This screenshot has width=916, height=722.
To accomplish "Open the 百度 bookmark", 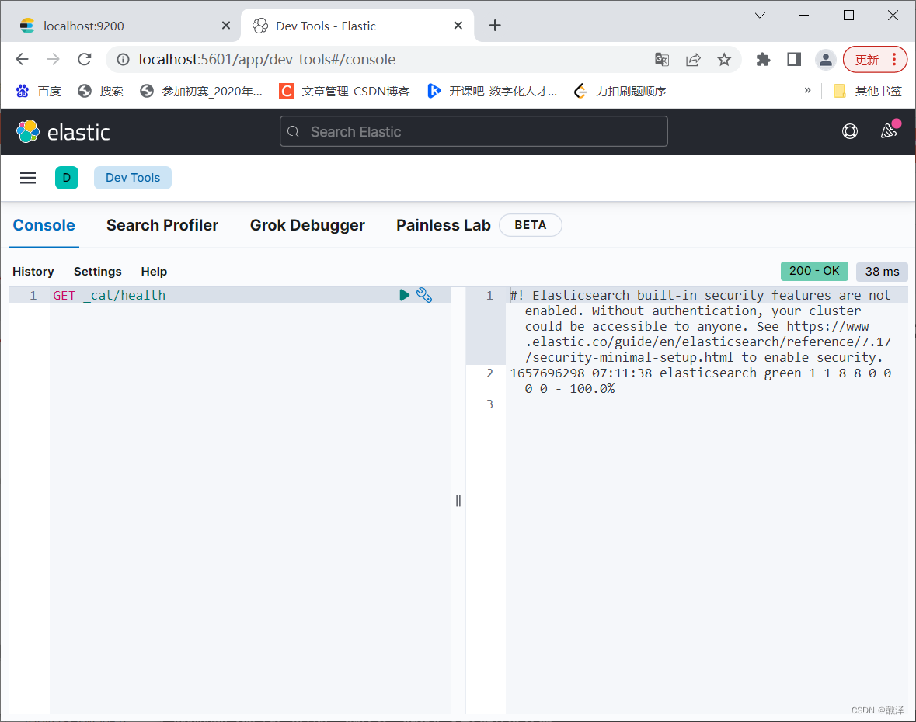I will (39, 91).
